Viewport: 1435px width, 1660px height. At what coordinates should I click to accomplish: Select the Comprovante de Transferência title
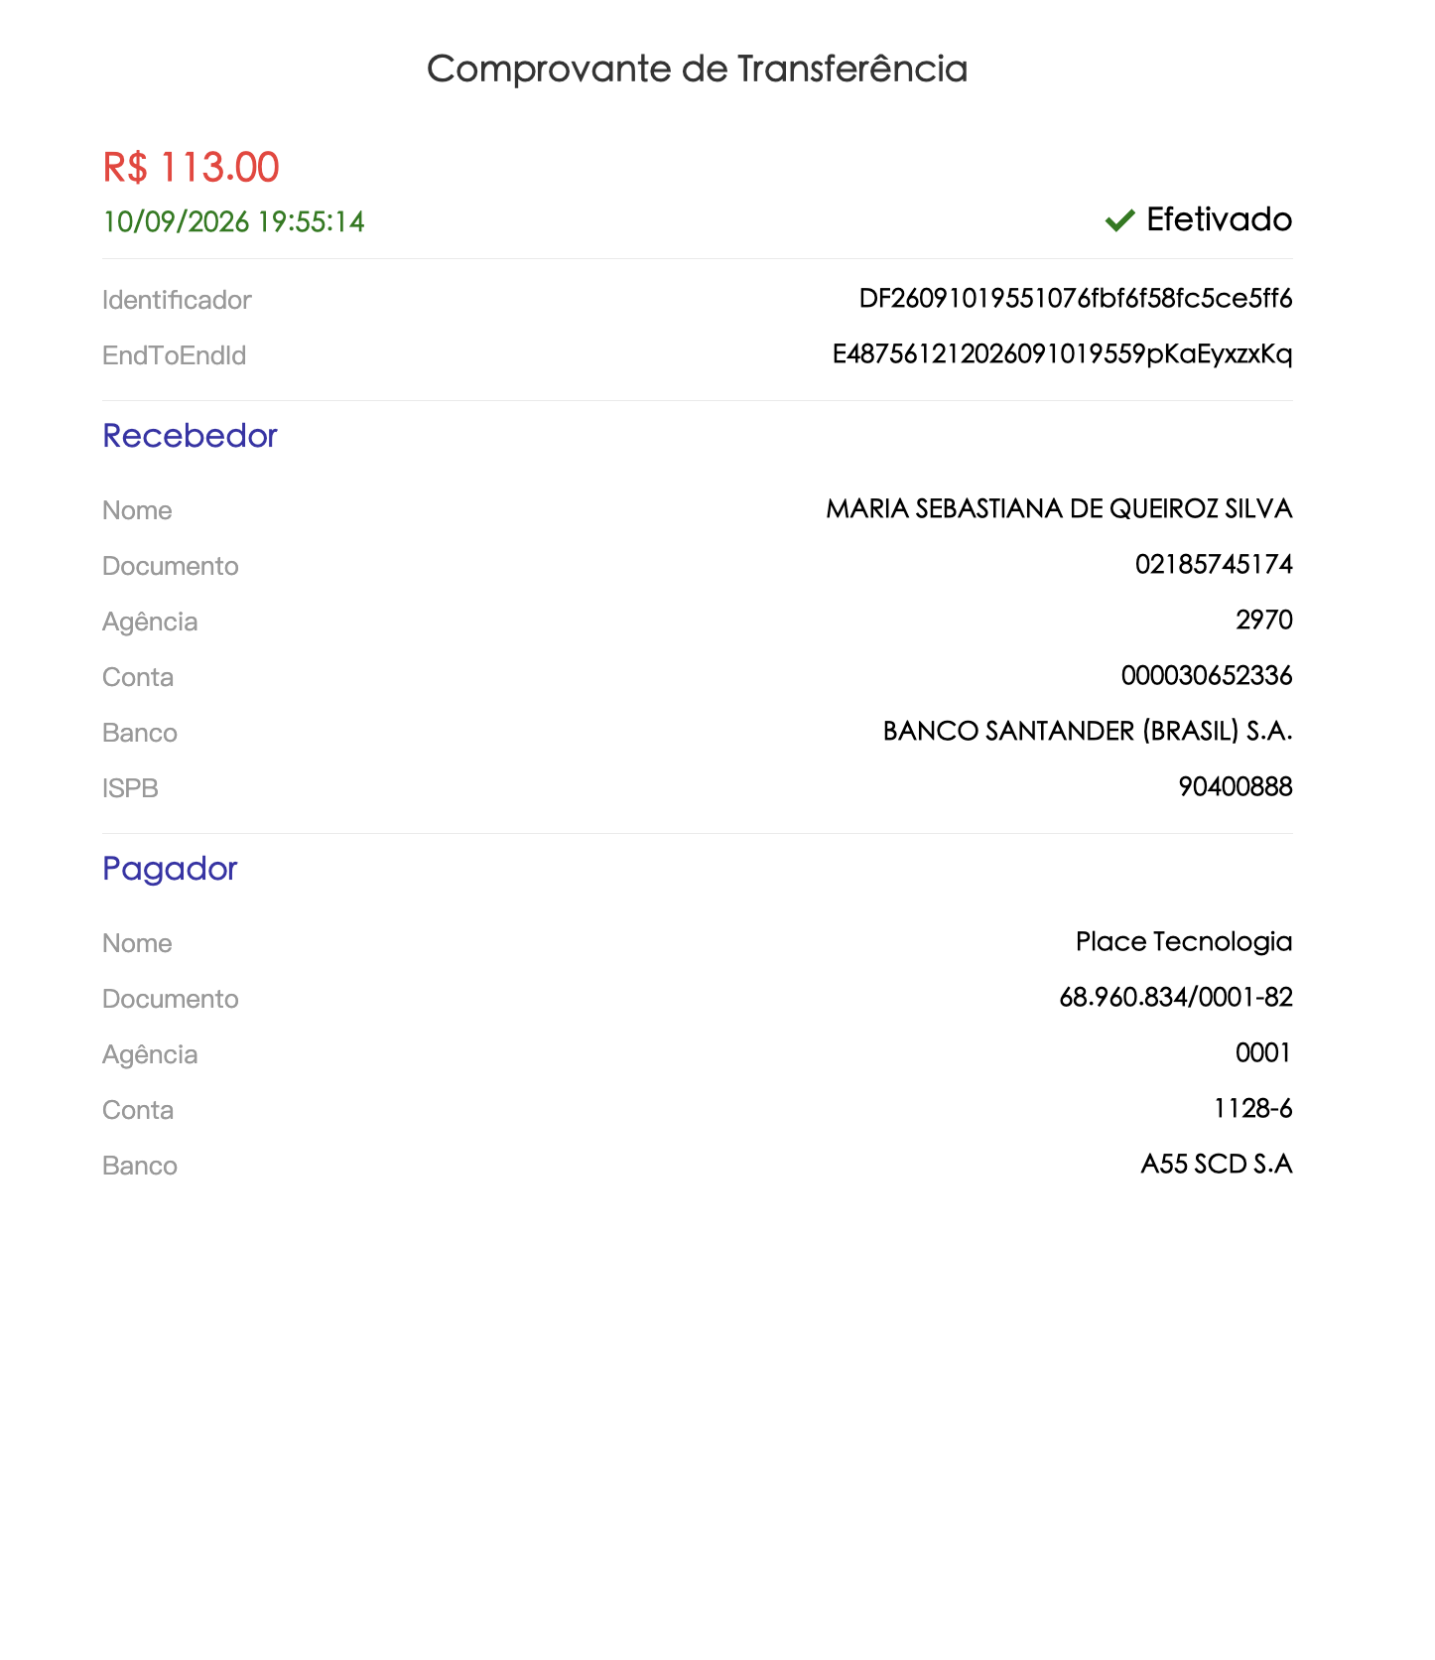[x=697, y=69]
